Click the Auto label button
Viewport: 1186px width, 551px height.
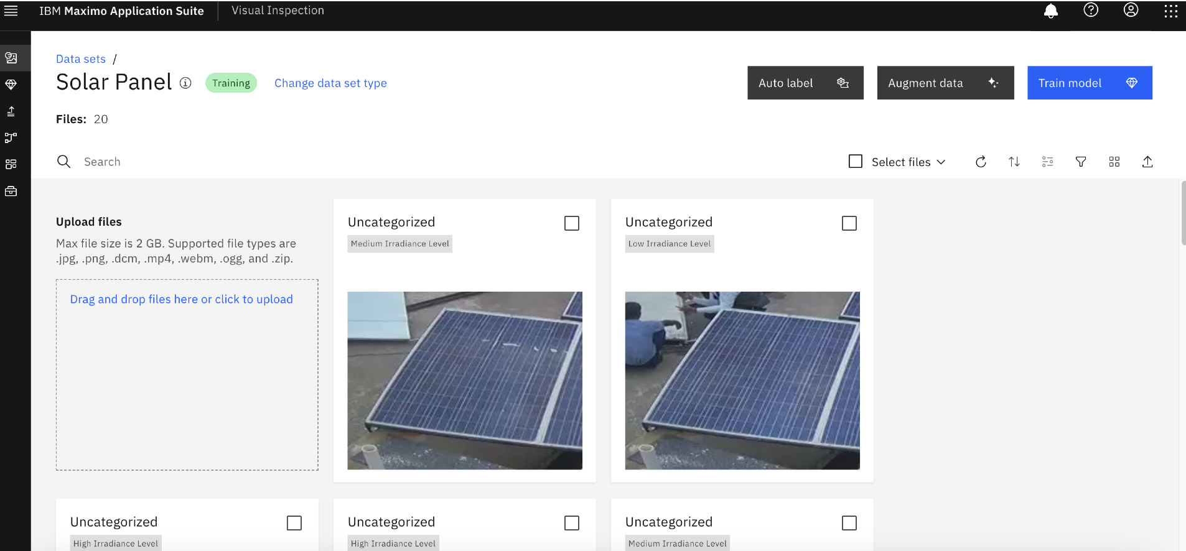coord(805,83)
